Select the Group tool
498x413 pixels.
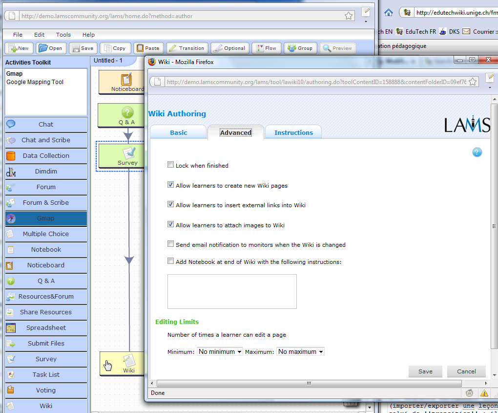tap(300, 48)
